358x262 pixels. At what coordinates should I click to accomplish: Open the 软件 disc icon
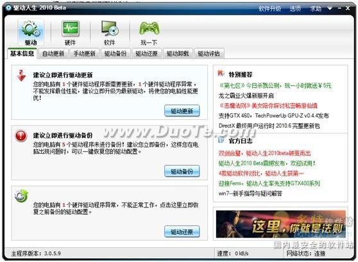(110, 29)
